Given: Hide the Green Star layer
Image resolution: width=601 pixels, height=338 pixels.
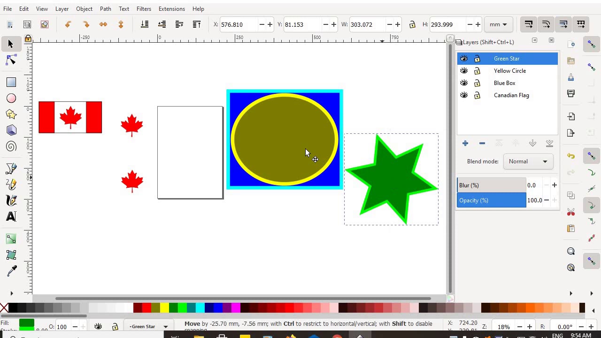Looking at the screenshot, I should coord(464,59).
